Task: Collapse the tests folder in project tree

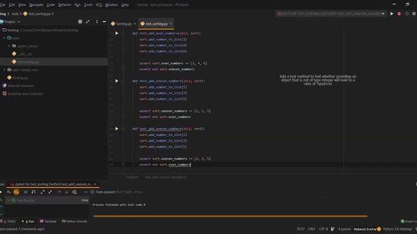Action: point(4,38)
